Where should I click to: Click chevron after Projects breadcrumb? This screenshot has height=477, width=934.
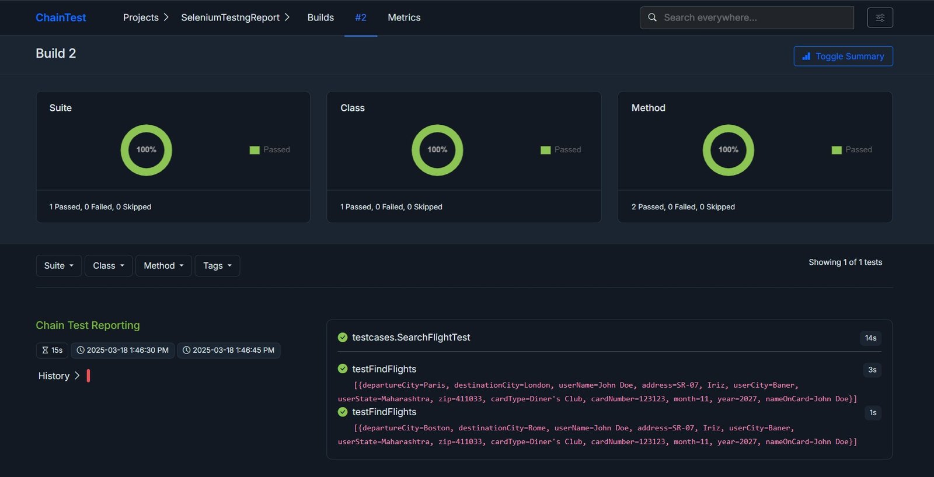166,17
